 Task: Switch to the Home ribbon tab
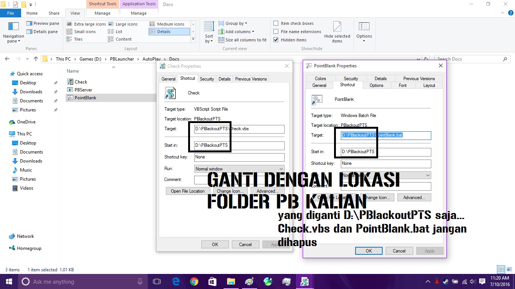(32, 13)
